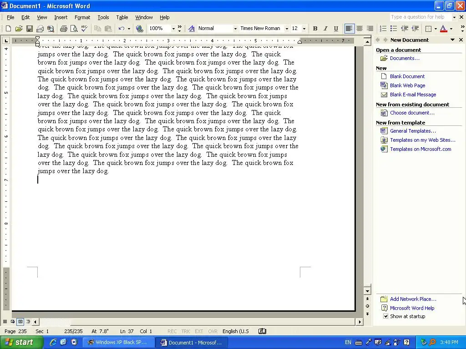This screenshot has height=349, width=466.
Task: Open the help question box dropdown arrow
Action: [454, 17]
